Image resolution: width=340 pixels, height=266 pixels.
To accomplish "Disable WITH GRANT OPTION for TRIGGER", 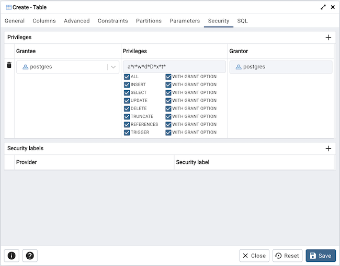I will tap(168, 132).
